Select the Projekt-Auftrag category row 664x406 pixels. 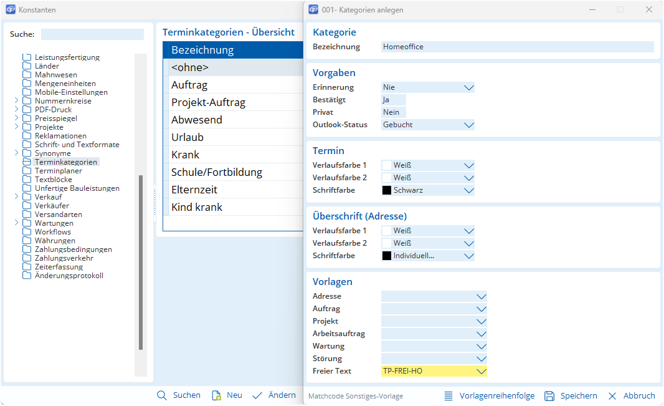234,102
